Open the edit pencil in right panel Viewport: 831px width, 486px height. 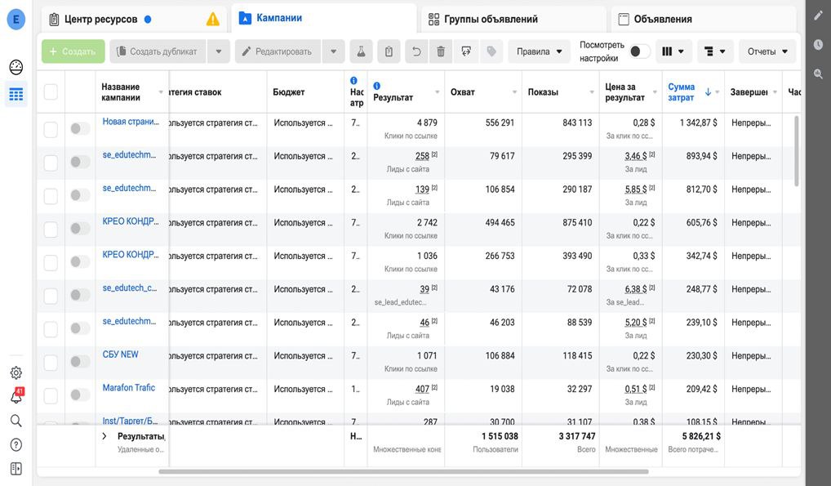click(x=818, y=16)
